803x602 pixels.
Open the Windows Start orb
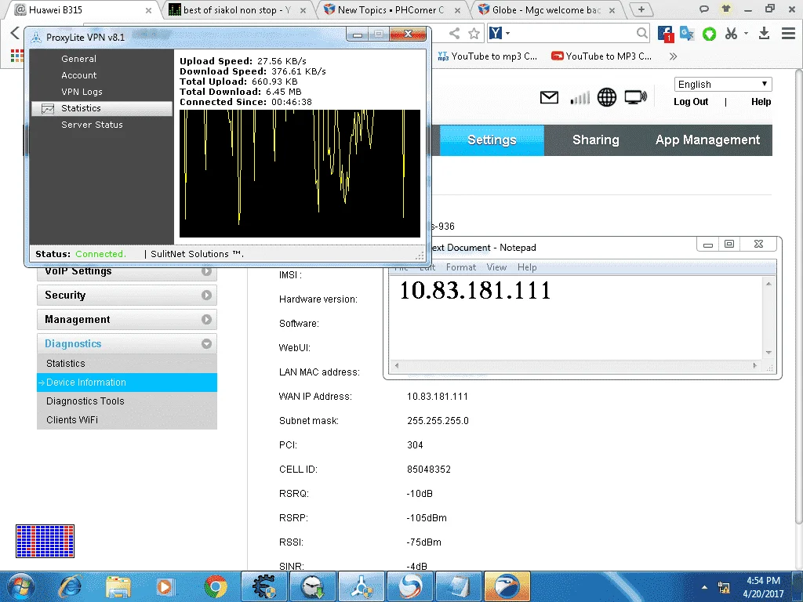[20, 586]
